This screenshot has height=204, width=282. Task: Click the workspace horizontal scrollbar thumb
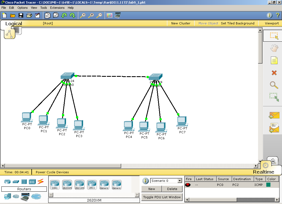(x=63, y=166)
